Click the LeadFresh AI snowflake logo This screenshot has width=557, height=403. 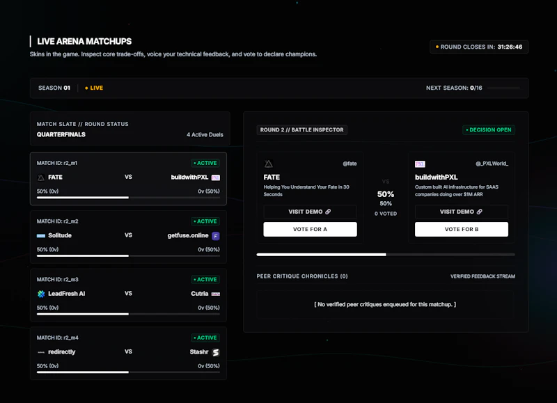tap(41, 294)
